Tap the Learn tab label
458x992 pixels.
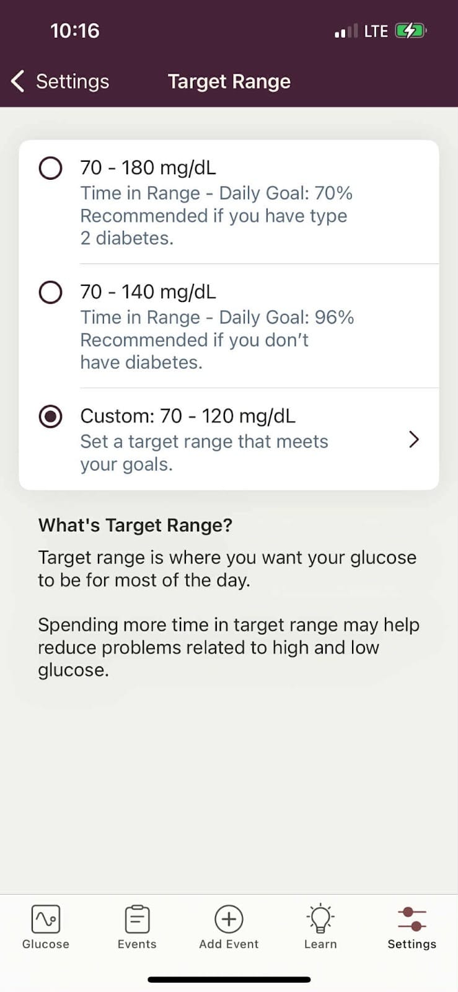(x=320, y=944)
